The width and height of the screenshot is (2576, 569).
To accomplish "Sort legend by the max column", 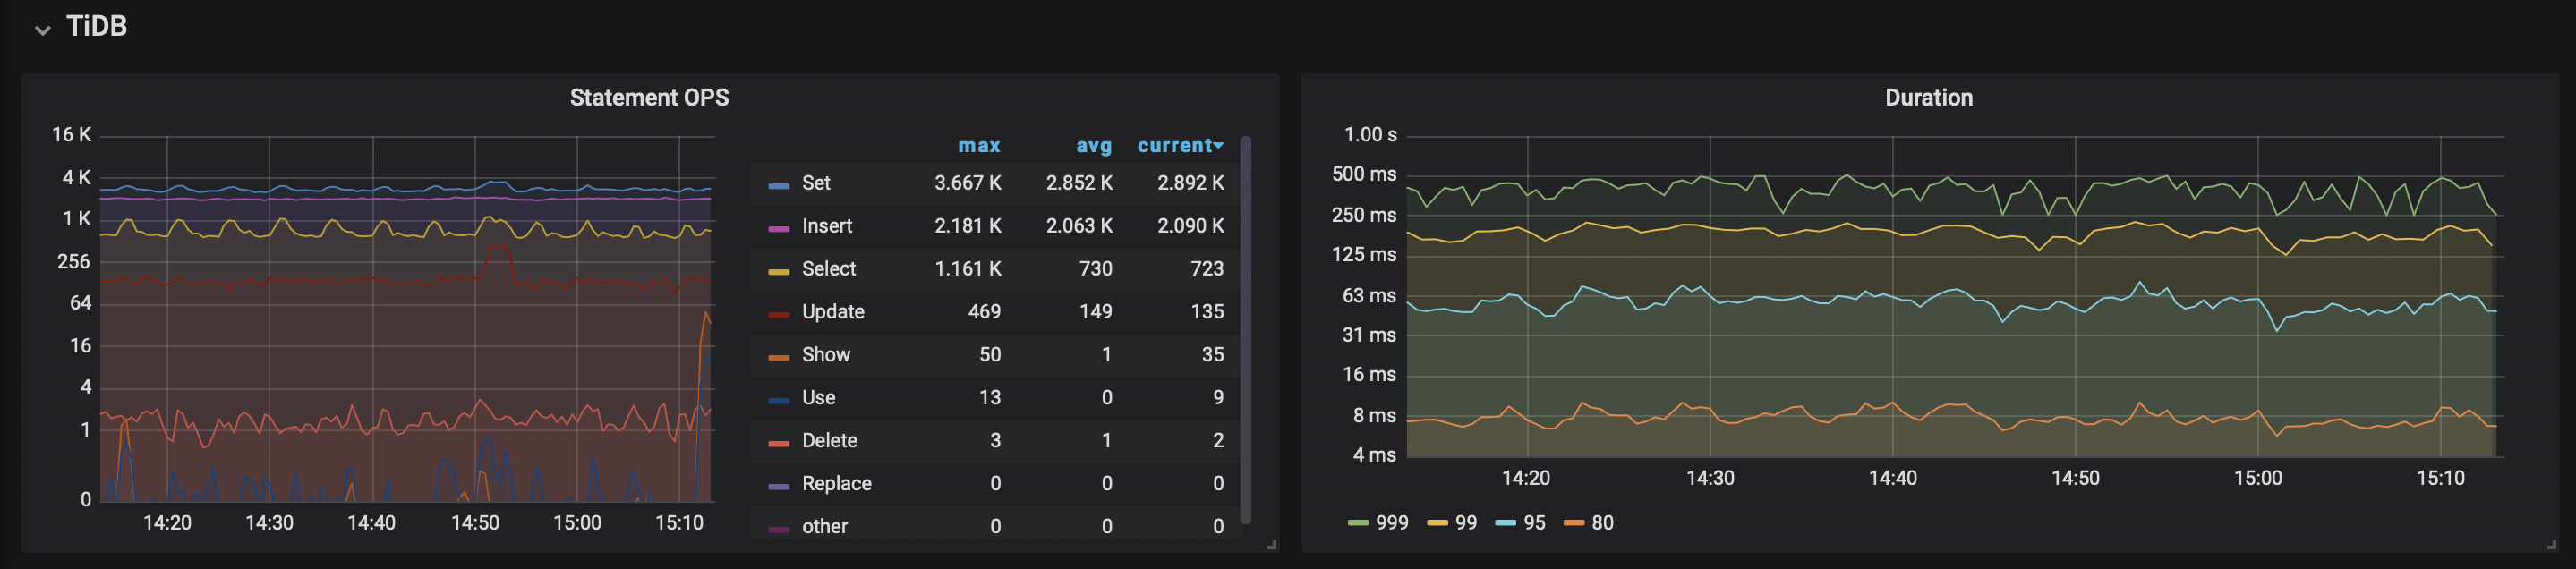I will [978, 145].
